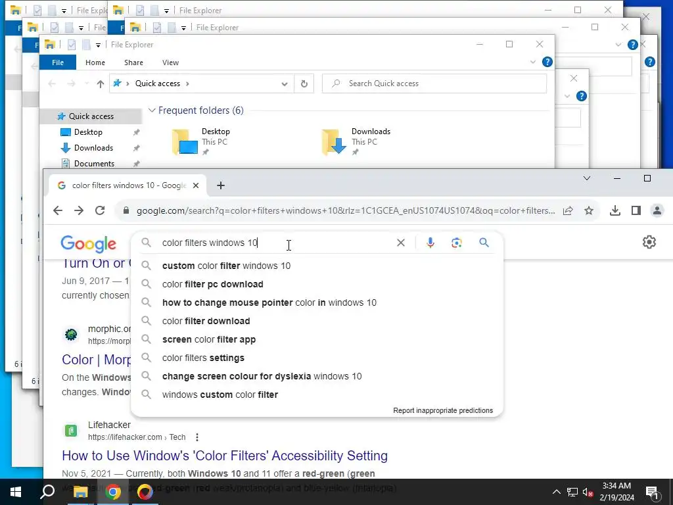This screenshot has width=673, height=505.
Task: Open Chrome tab search chevron
Action: [x=587, y=178]
